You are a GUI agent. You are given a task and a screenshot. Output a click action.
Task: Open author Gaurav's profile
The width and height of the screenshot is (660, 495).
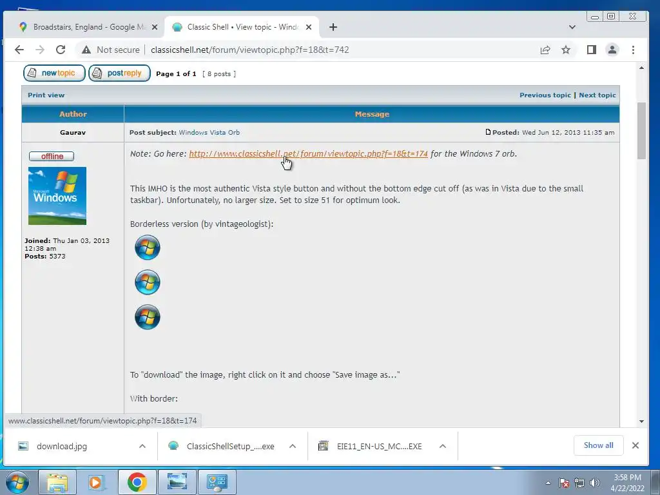(x=73, y=132)
